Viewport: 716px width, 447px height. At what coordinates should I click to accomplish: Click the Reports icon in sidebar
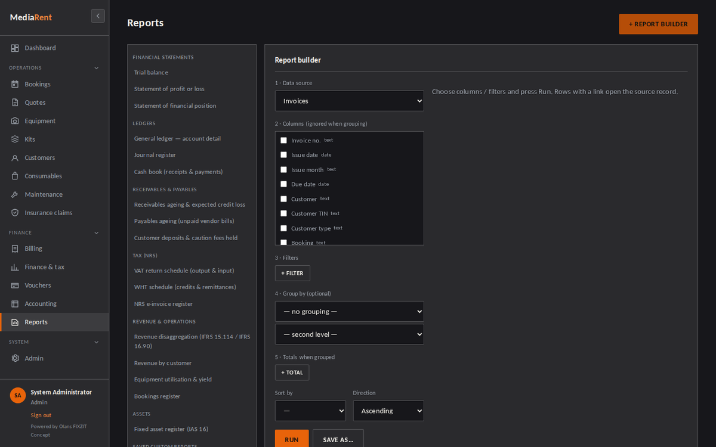click(15, 322)
